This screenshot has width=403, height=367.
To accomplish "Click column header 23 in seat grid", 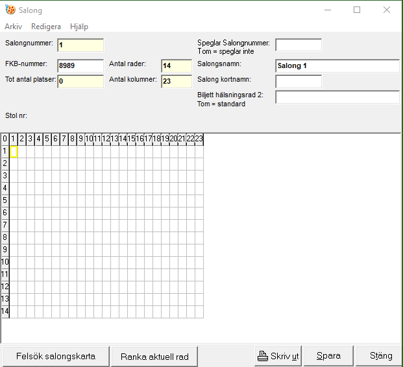I will click(x=199, y=139).
